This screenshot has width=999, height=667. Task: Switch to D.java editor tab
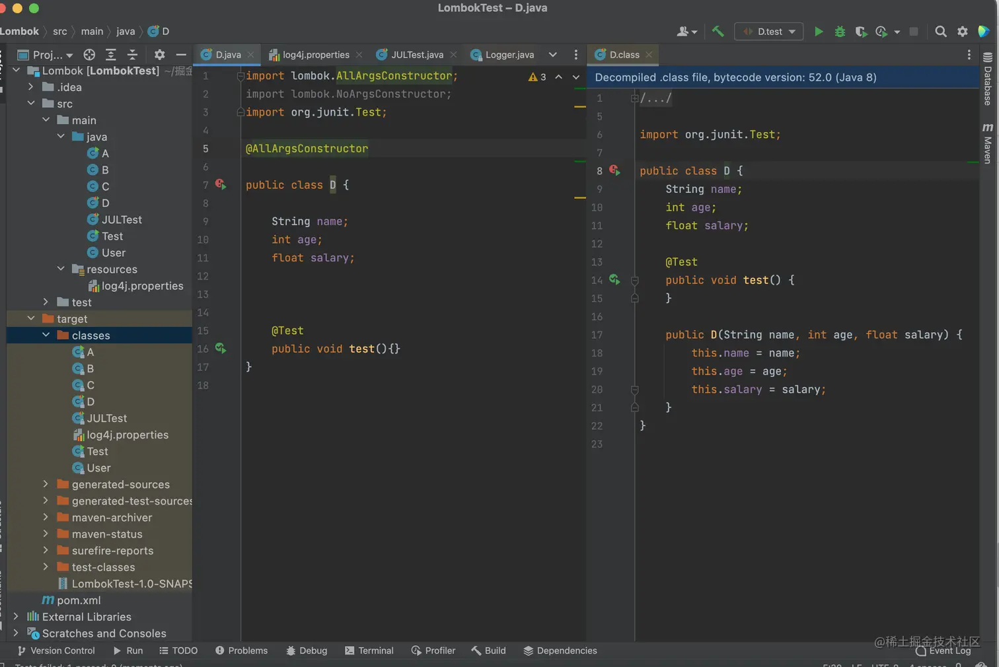click(x=228, y=55)
